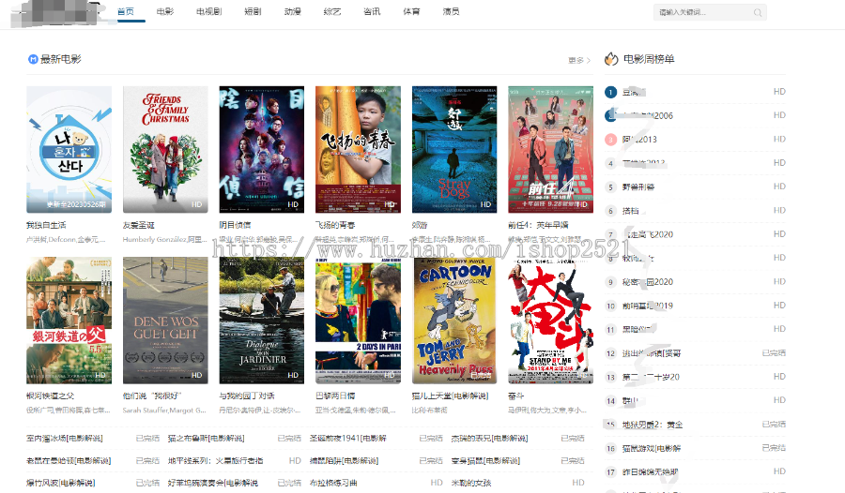This screenshot has width=845, height=493.
Task: Open 好莱坞碗演奏会[电影解说 list entry
Action: 213,483
